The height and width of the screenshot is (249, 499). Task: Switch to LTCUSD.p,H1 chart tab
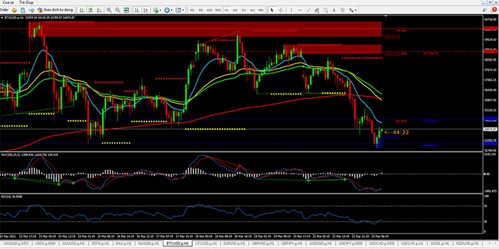206,243
